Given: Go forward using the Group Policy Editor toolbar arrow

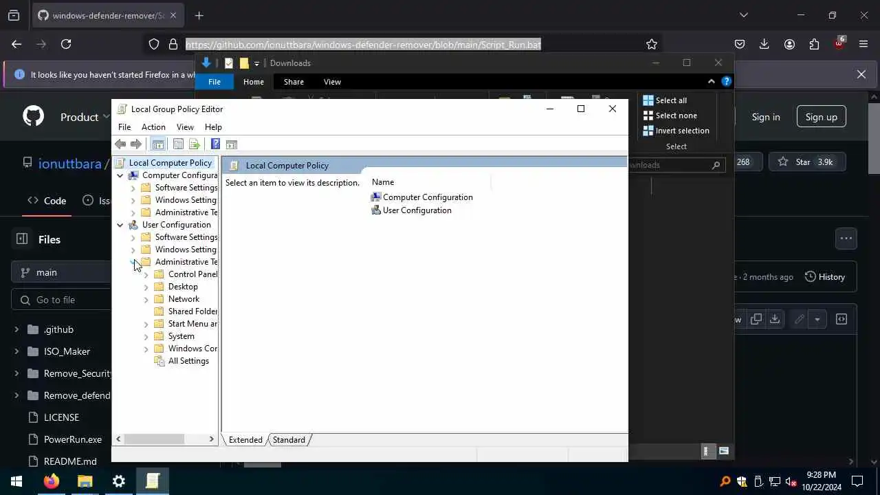Looking at the screenshot, I should click(136, 144).
